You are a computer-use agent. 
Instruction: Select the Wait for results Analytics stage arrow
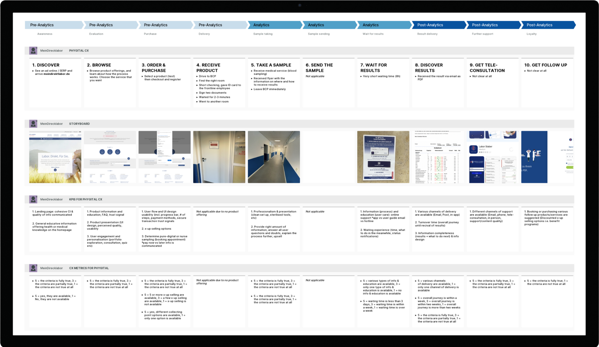(382, 25)
